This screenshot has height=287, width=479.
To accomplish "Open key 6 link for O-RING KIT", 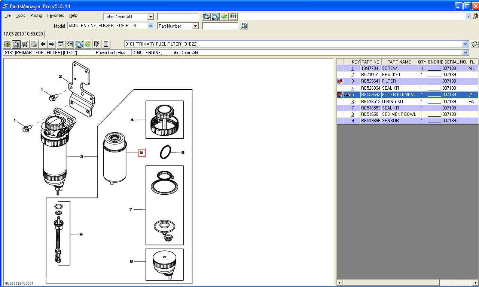I will click(353, 102).
